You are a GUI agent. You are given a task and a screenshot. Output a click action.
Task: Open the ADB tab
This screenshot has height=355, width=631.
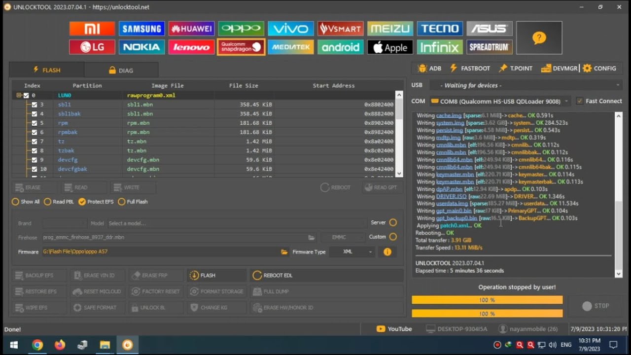(429, 69)
